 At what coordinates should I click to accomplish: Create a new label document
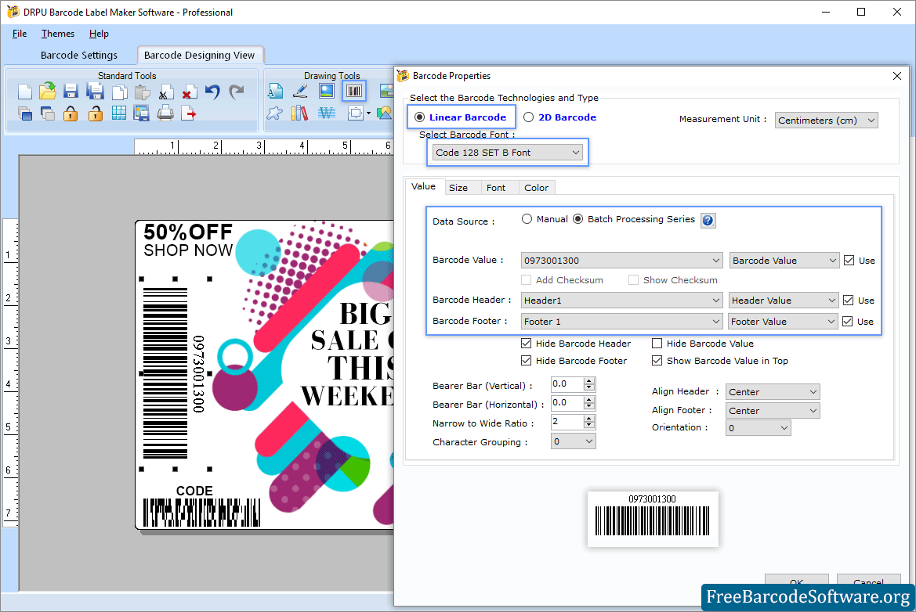[x=24, y=92]
